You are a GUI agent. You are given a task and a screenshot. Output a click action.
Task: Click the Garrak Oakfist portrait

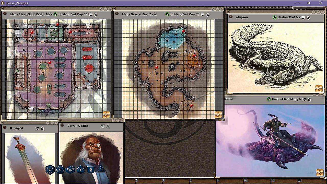click(x=91, y=158)
